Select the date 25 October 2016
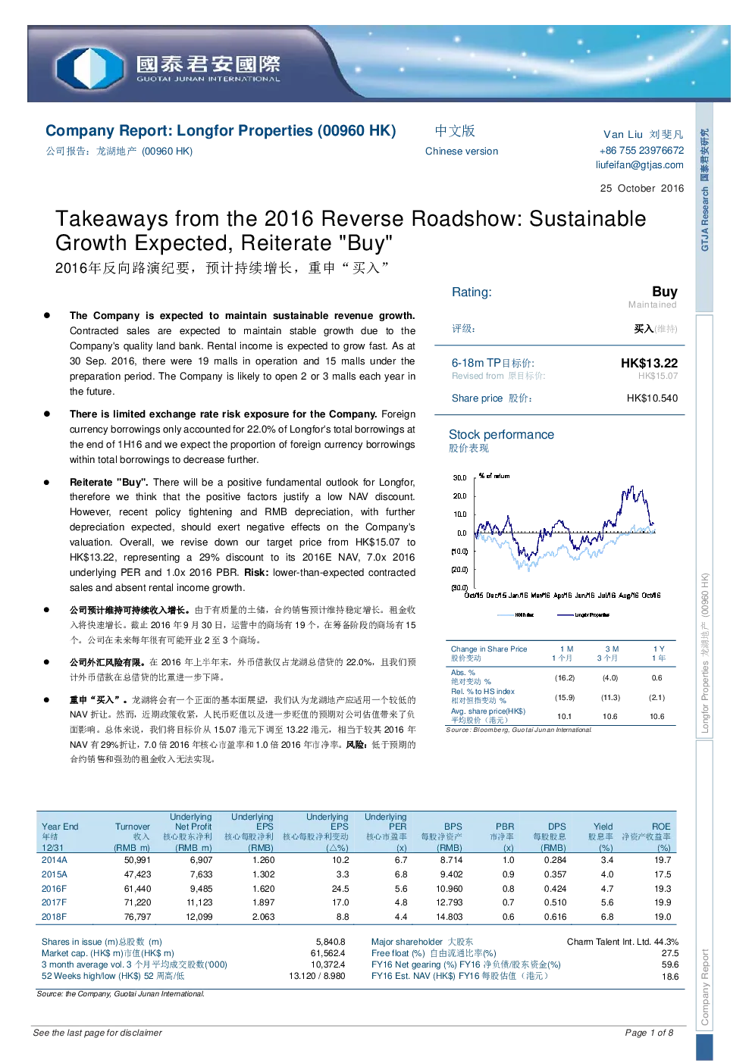The height and width of the screenshot is (1063, 752). pyautogui.click(x=642, y=188)
